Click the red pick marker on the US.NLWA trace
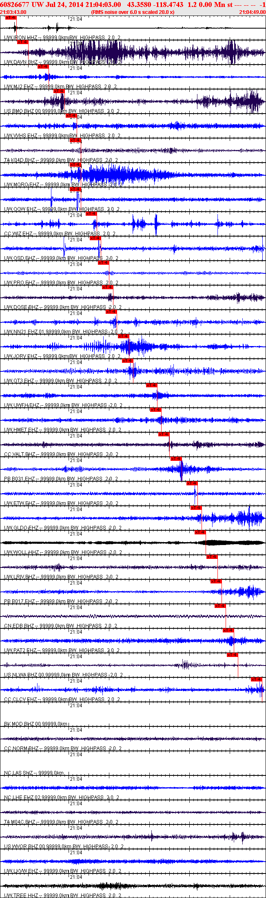Image resolution: width=266 pixels, height=898 pixels. (x=233, y=655)
